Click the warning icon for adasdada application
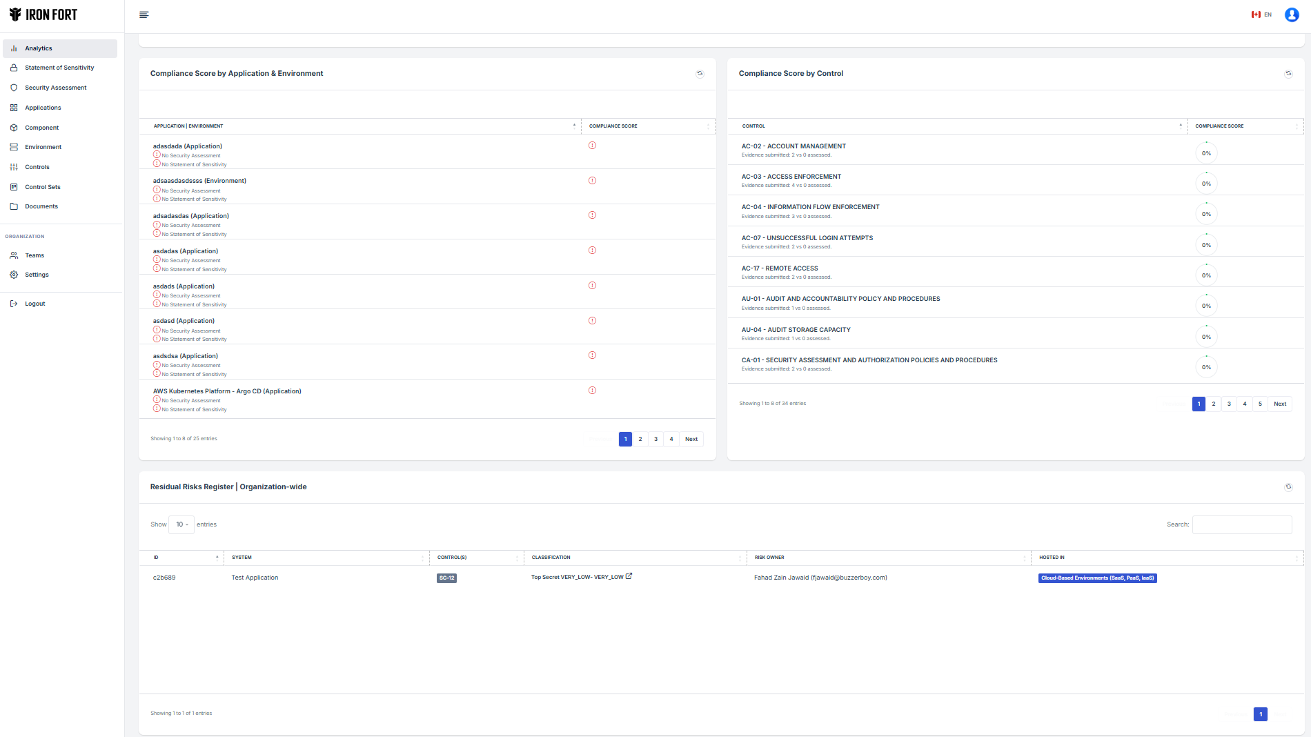The width and height of the screenshot is (1311, 737). pyautogui.click(x=592, y=146)
